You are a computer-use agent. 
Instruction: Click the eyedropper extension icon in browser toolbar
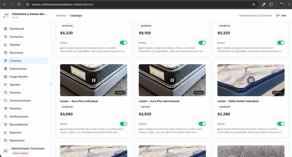pos(263,4)
